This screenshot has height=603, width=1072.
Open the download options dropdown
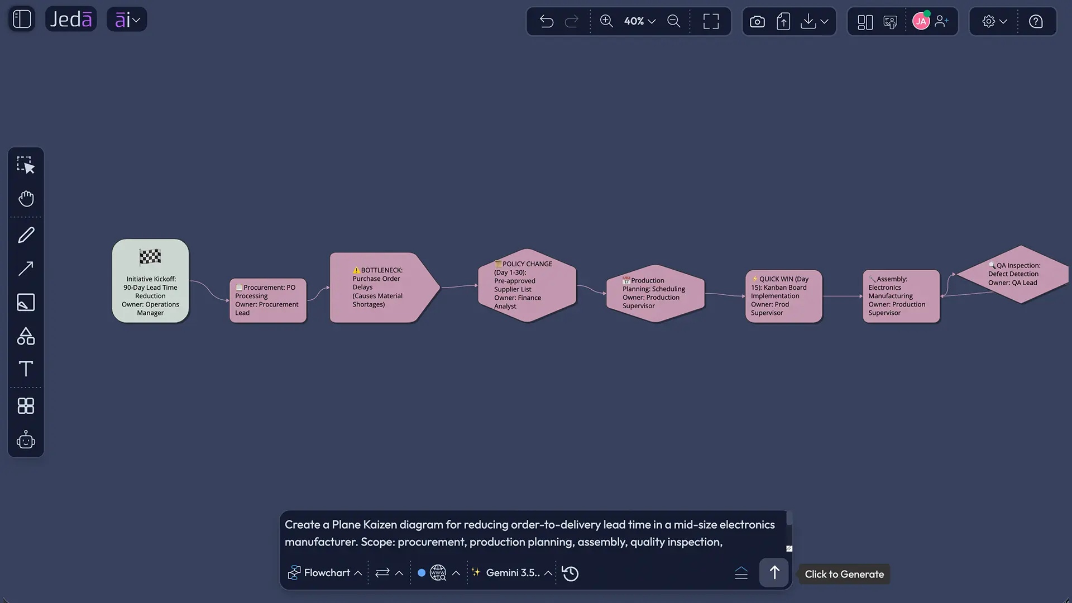[814, 22]
